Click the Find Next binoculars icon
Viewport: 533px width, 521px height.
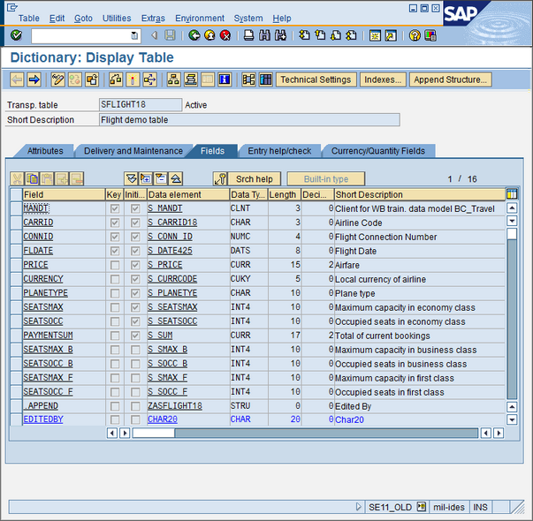click(x=280, y=35)
